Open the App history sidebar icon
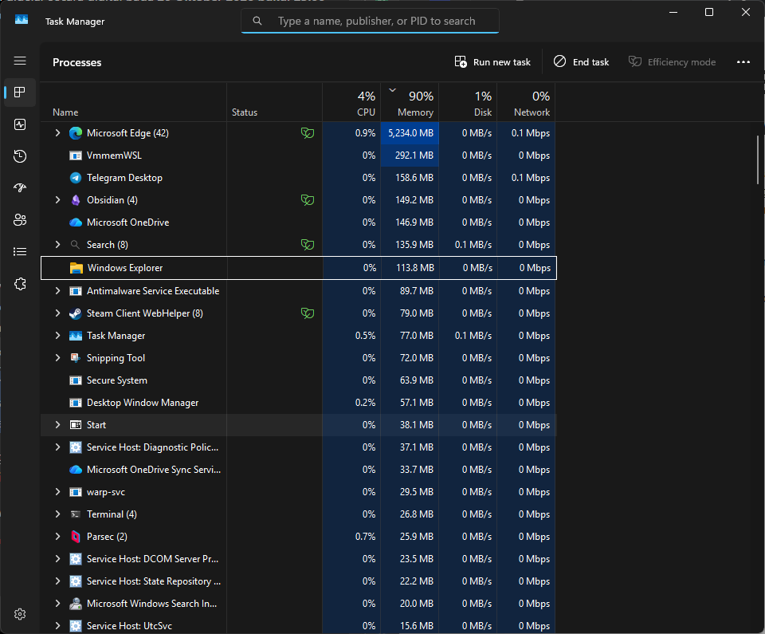This screenshot has height=634, width=765. point(20,156)
